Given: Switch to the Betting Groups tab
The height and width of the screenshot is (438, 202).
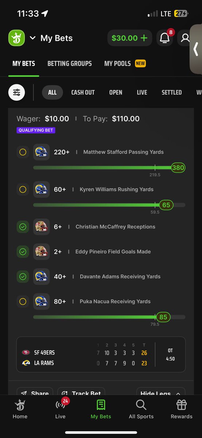Looking at the screenshot, I should [70, 64].
